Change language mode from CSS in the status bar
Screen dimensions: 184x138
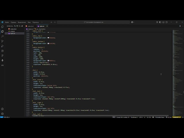click(x=150, y=117)
